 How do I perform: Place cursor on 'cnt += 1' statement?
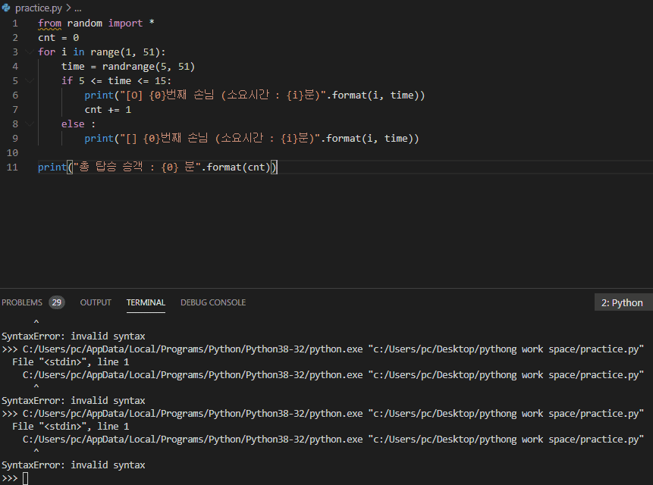click(108, 110)
